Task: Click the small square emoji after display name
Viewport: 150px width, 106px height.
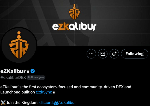Action: click(28, 72)
